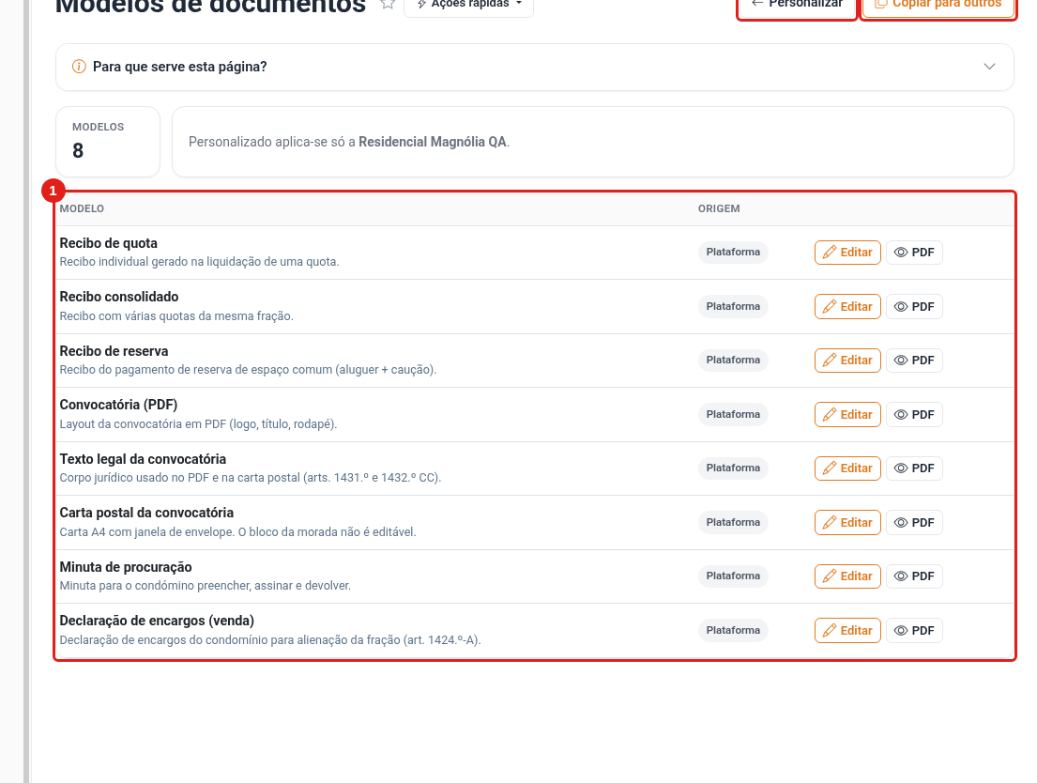
Task: Click Plataforma badge in Recibo de reserva row
Action: tap(733, 361)
